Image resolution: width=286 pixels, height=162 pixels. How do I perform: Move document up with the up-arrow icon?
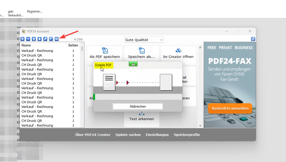tap(34, 39)
